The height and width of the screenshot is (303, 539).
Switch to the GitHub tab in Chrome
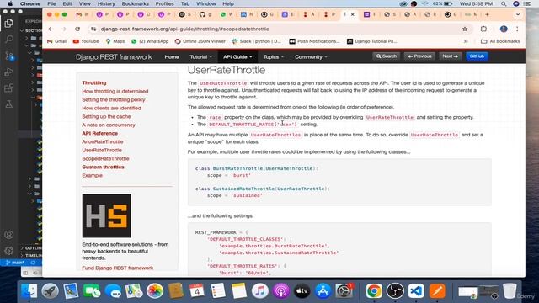pos(205,15)
